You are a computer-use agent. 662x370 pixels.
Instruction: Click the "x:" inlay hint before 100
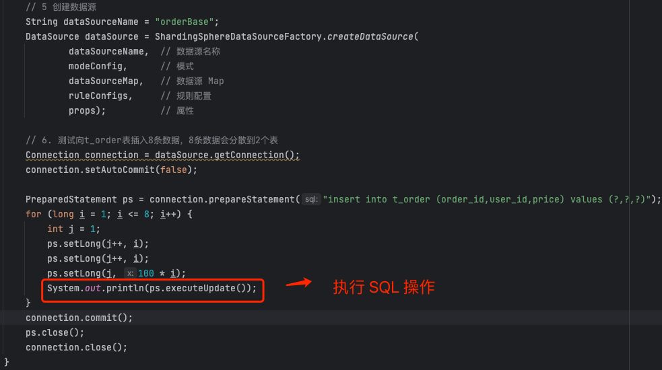(x=129, y=273)
